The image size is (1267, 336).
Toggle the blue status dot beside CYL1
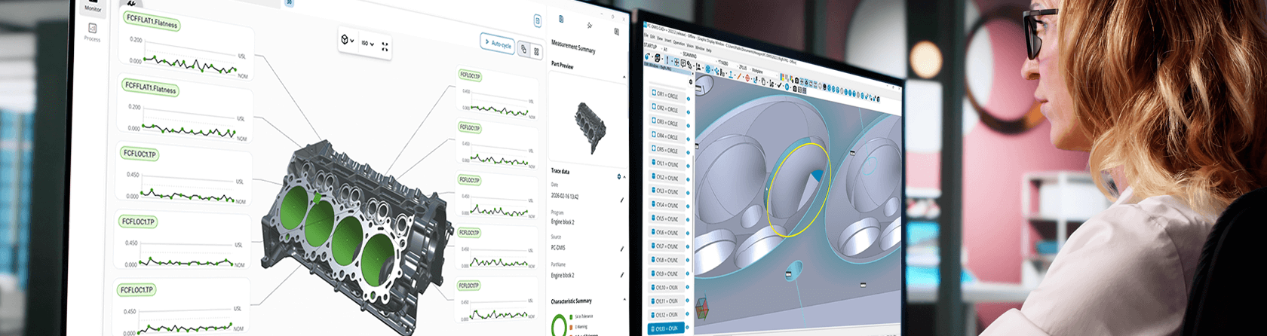[689, 166]
